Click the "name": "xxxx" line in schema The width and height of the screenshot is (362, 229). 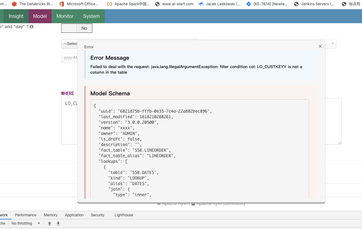116,128
